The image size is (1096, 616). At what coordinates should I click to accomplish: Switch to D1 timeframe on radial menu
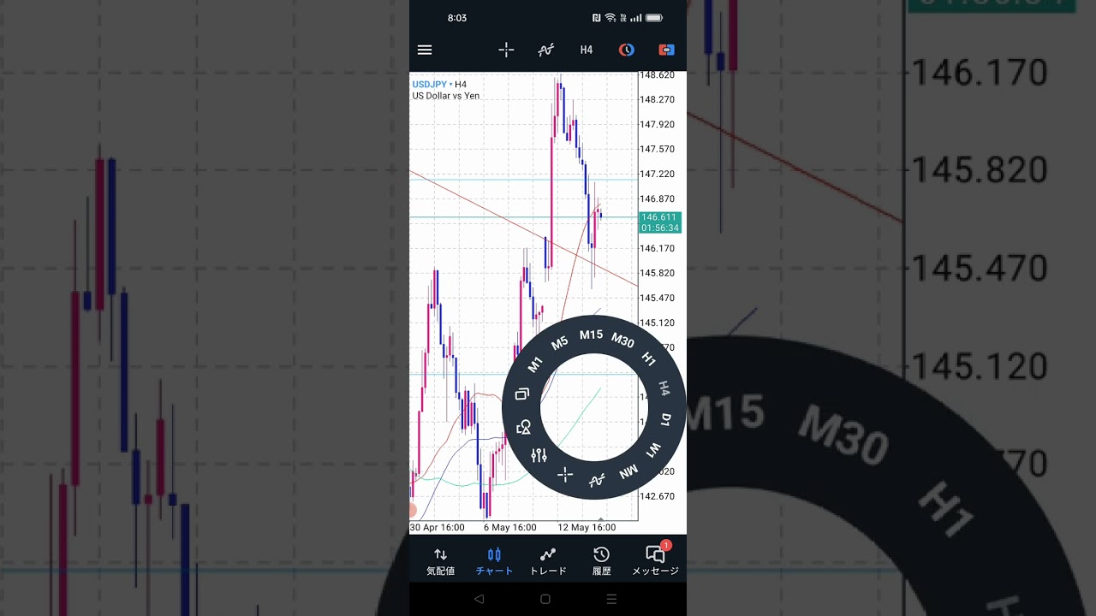click(x=666, y=418)
